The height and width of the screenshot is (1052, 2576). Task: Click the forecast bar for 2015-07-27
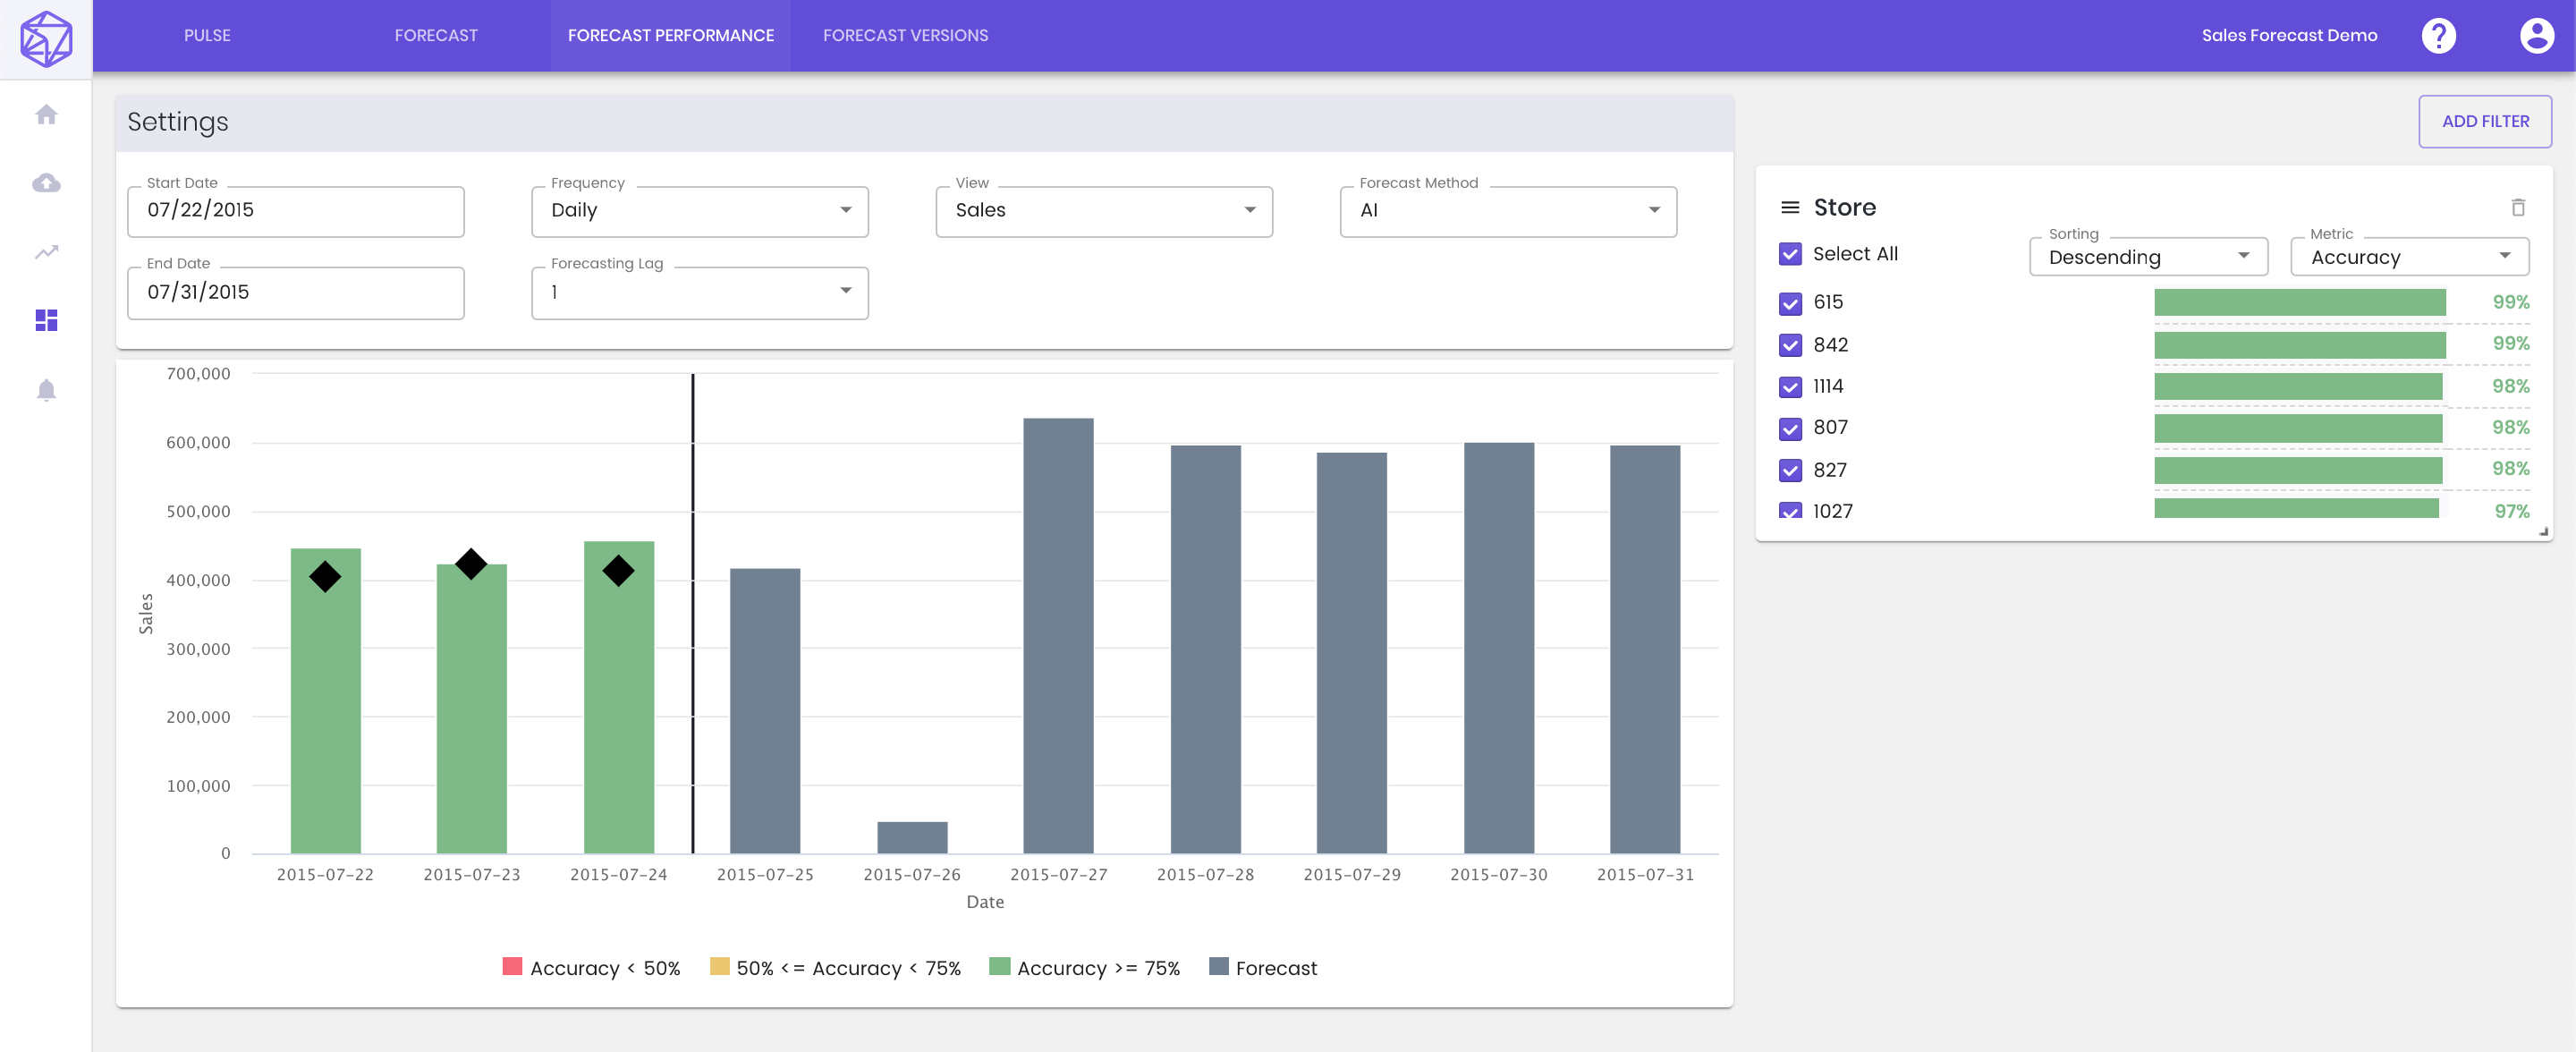pos(1058,635)
